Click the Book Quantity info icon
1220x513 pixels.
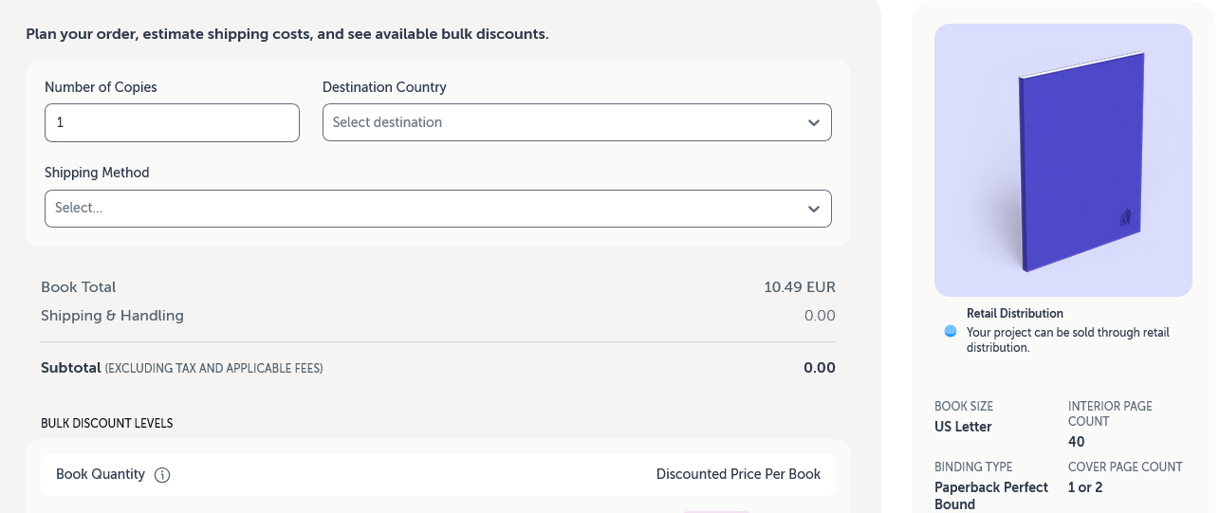pos(162,475)
